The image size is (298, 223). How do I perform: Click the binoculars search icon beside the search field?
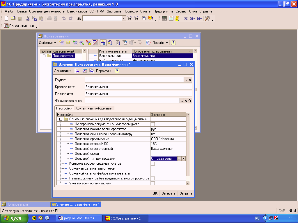79,19
